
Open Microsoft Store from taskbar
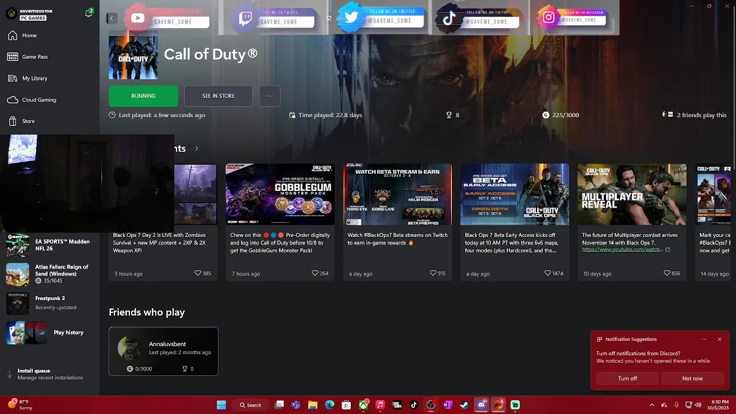pyautogui.click(x=346, y=405)
